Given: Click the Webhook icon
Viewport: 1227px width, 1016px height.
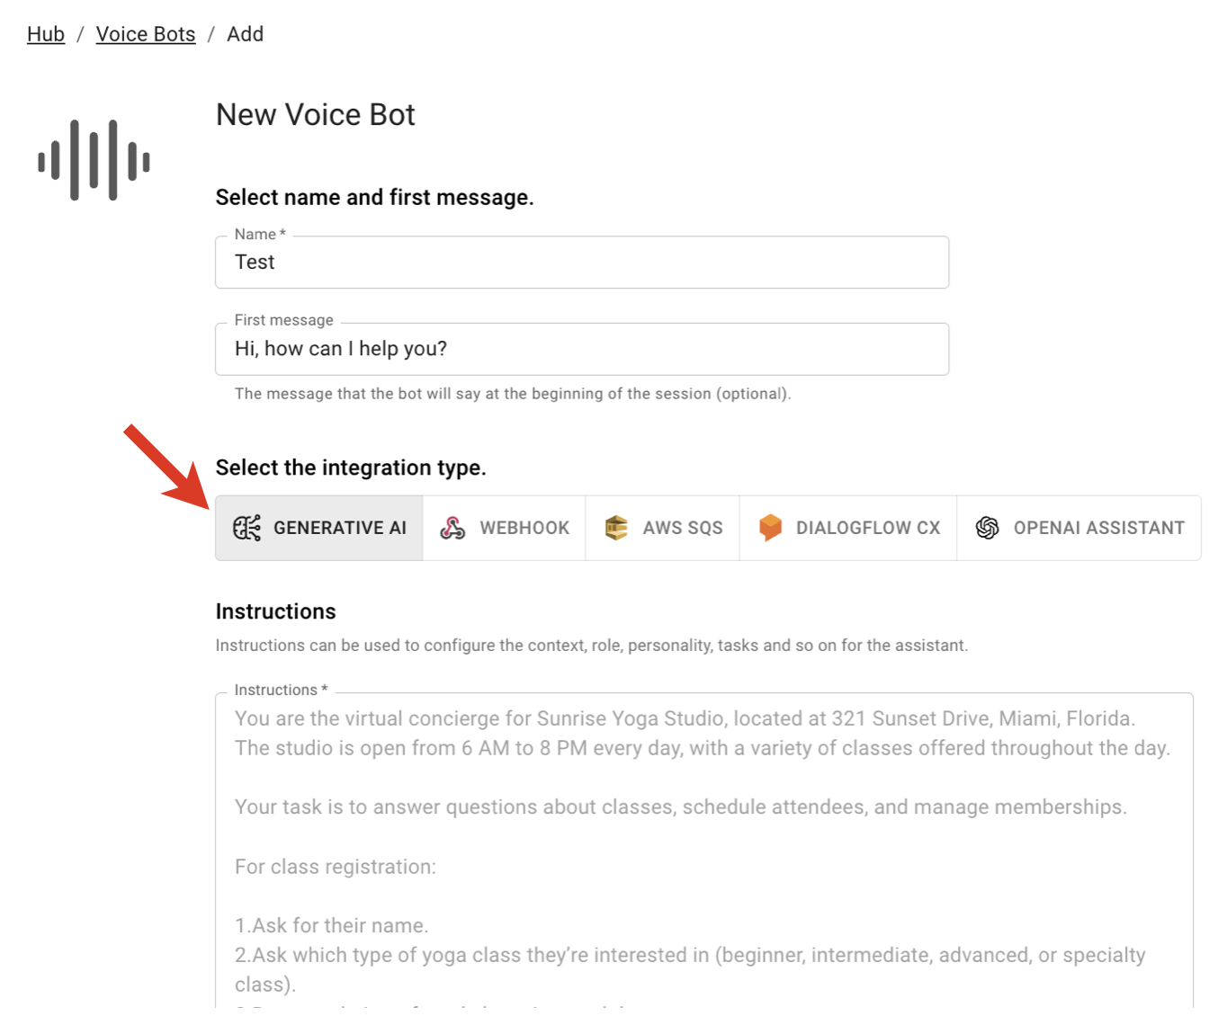Looking at the screenshot, I should click(452, 528).
